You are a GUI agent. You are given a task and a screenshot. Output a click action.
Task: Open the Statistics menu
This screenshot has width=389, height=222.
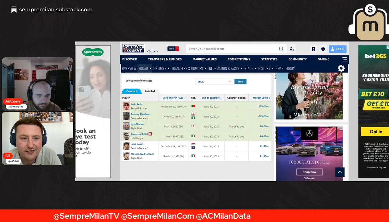pyautogui.click(x=269, y=59)
